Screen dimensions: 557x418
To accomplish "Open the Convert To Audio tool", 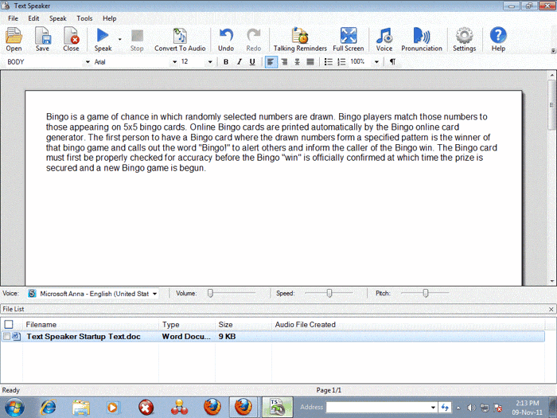I will pos(180,38).
